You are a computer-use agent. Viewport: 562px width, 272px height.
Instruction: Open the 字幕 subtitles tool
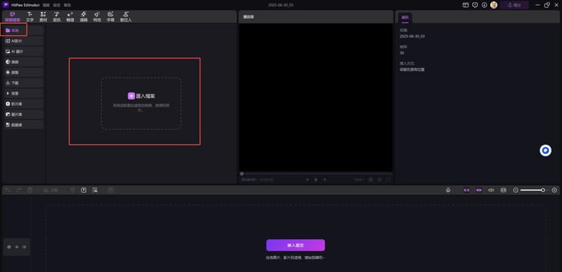(x=110, y=17)
